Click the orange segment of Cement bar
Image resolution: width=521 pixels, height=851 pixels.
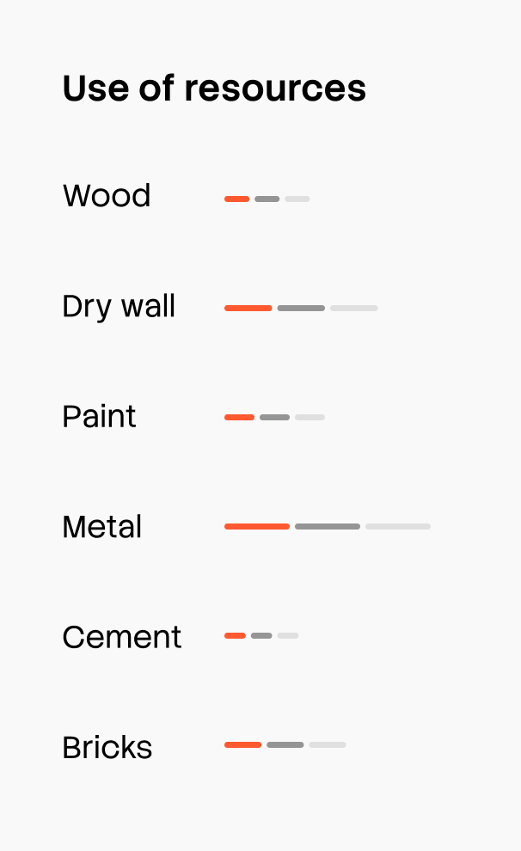pos(235,635)
